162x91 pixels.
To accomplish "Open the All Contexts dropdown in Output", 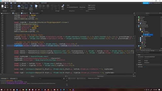I will (x=13, y=79).
